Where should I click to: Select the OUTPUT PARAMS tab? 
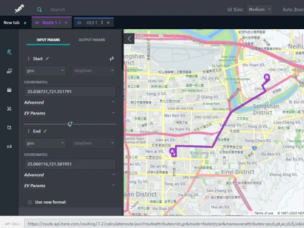[92, 40]
